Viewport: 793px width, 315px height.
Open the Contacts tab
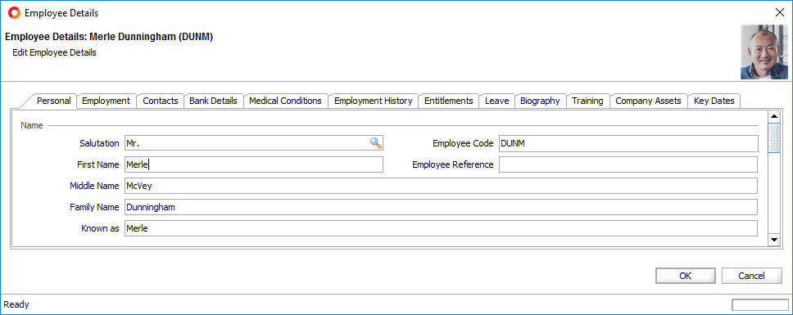pyautogui.click(x=161, y=101)
